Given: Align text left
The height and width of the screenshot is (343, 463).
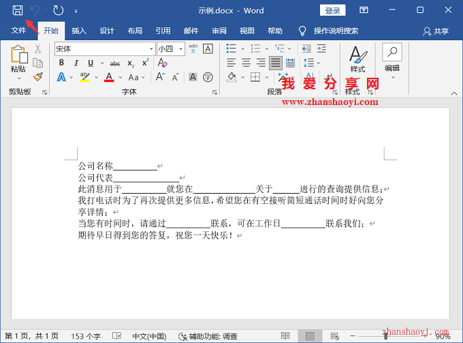Looking at the screenshot, I should tap(231, 63).
